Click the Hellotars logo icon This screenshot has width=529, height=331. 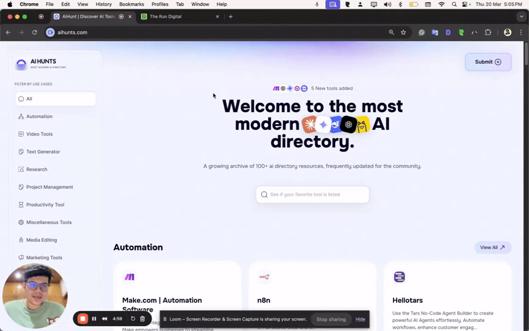399,277
